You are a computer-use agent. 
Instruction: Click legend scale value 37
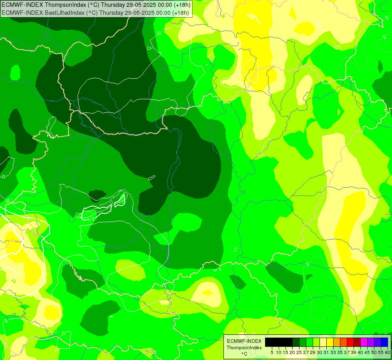pyautogui.click(x=347, y=352)
